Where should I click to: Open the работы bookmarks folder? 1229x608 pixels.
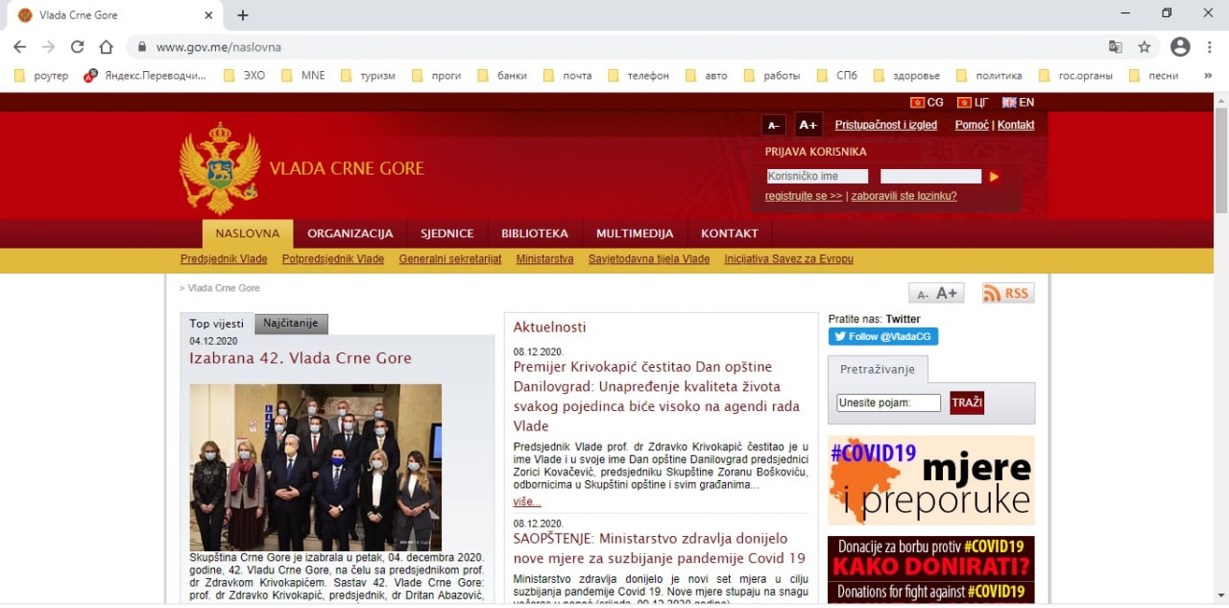coord(771,75)
